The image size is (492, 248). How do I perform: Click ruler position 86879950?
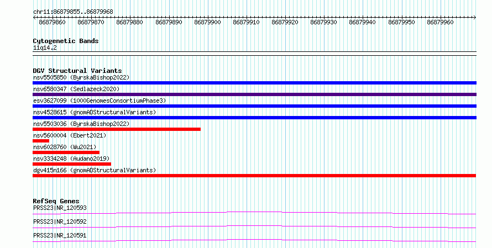point(402,22)
